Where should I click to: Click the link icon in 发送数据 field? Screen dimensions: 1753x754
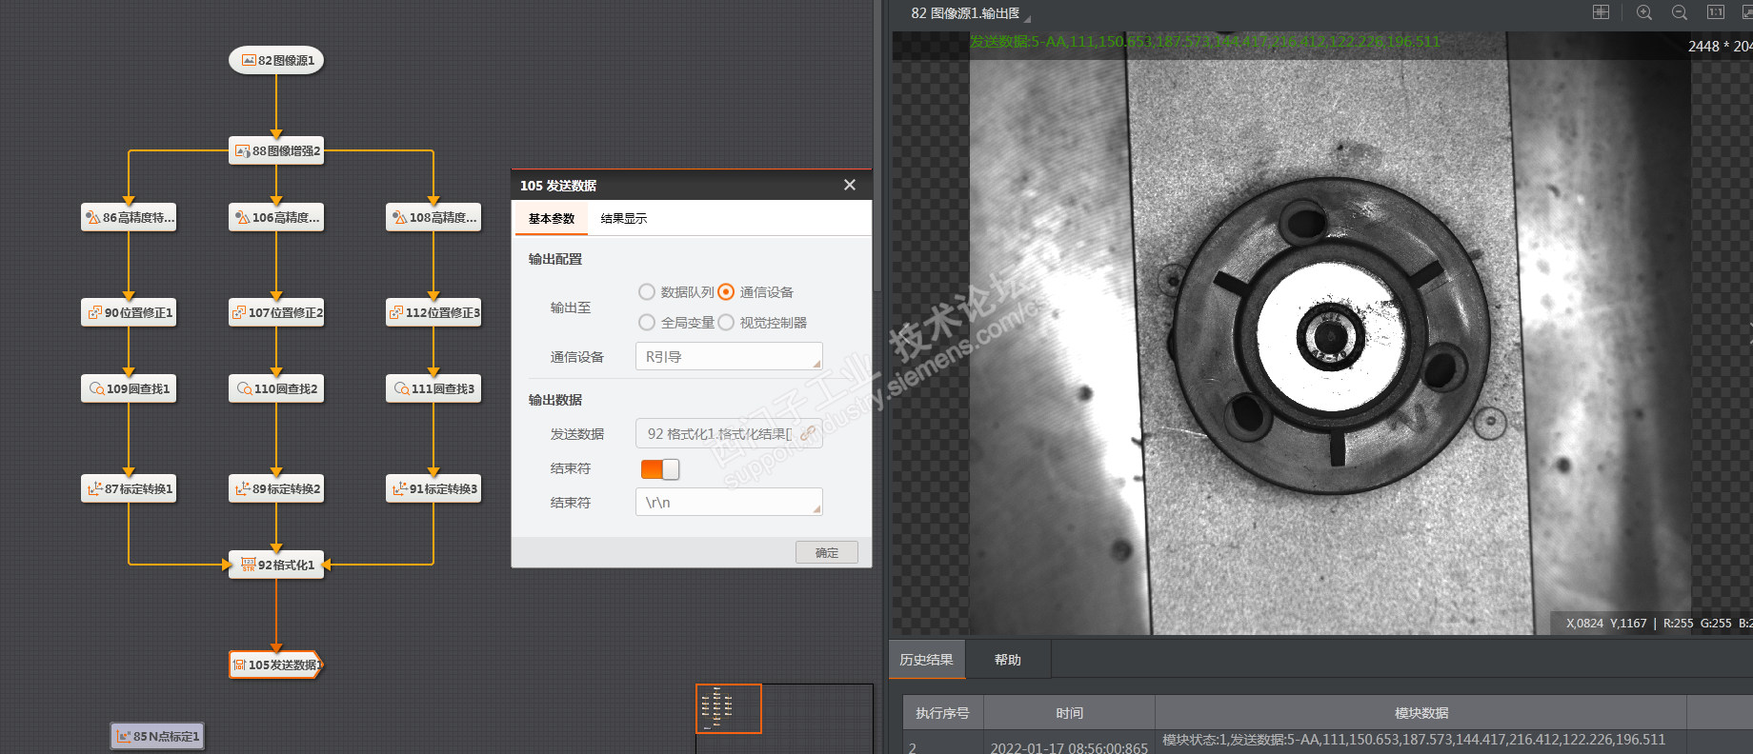coord(808,433)
